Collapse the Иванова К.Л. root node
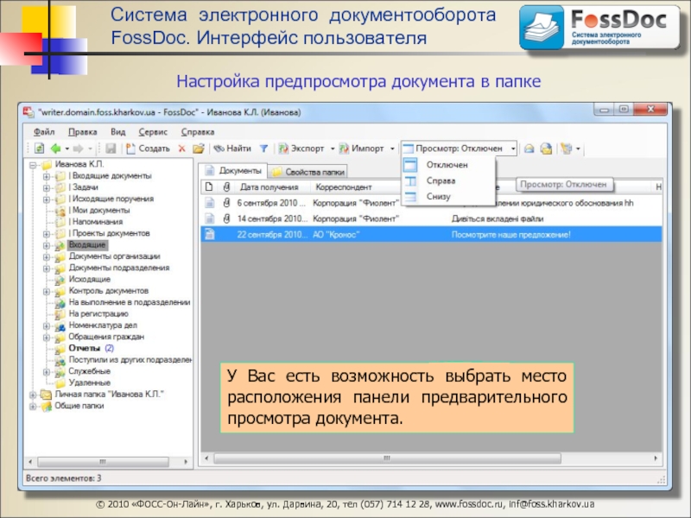Viewport: 691px width, 518px height. pos(33,165)
